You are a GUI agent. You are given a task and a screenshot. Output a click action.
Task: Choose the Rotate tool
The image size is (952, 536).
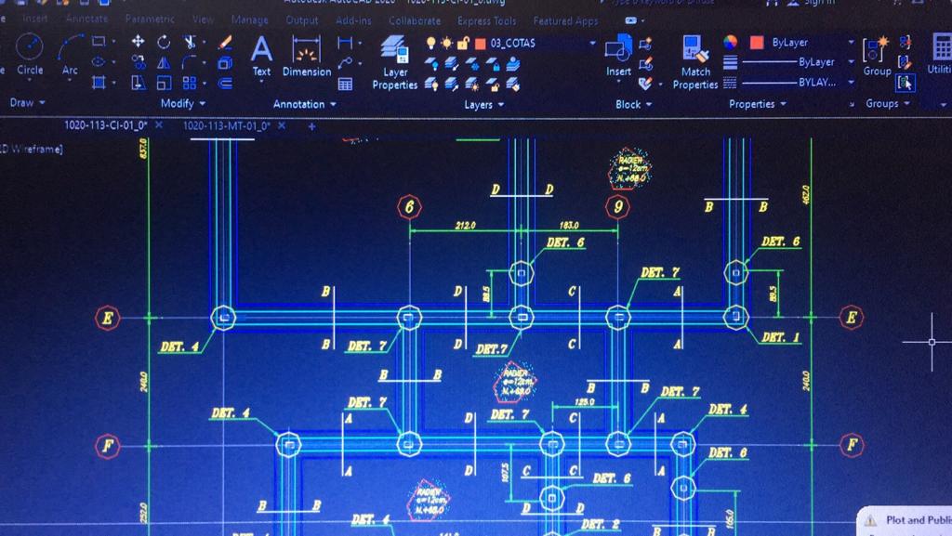pos(164,41)
